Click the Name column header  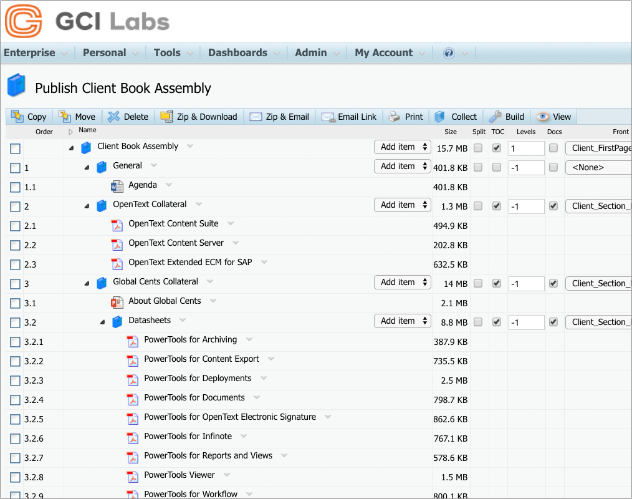87,130
